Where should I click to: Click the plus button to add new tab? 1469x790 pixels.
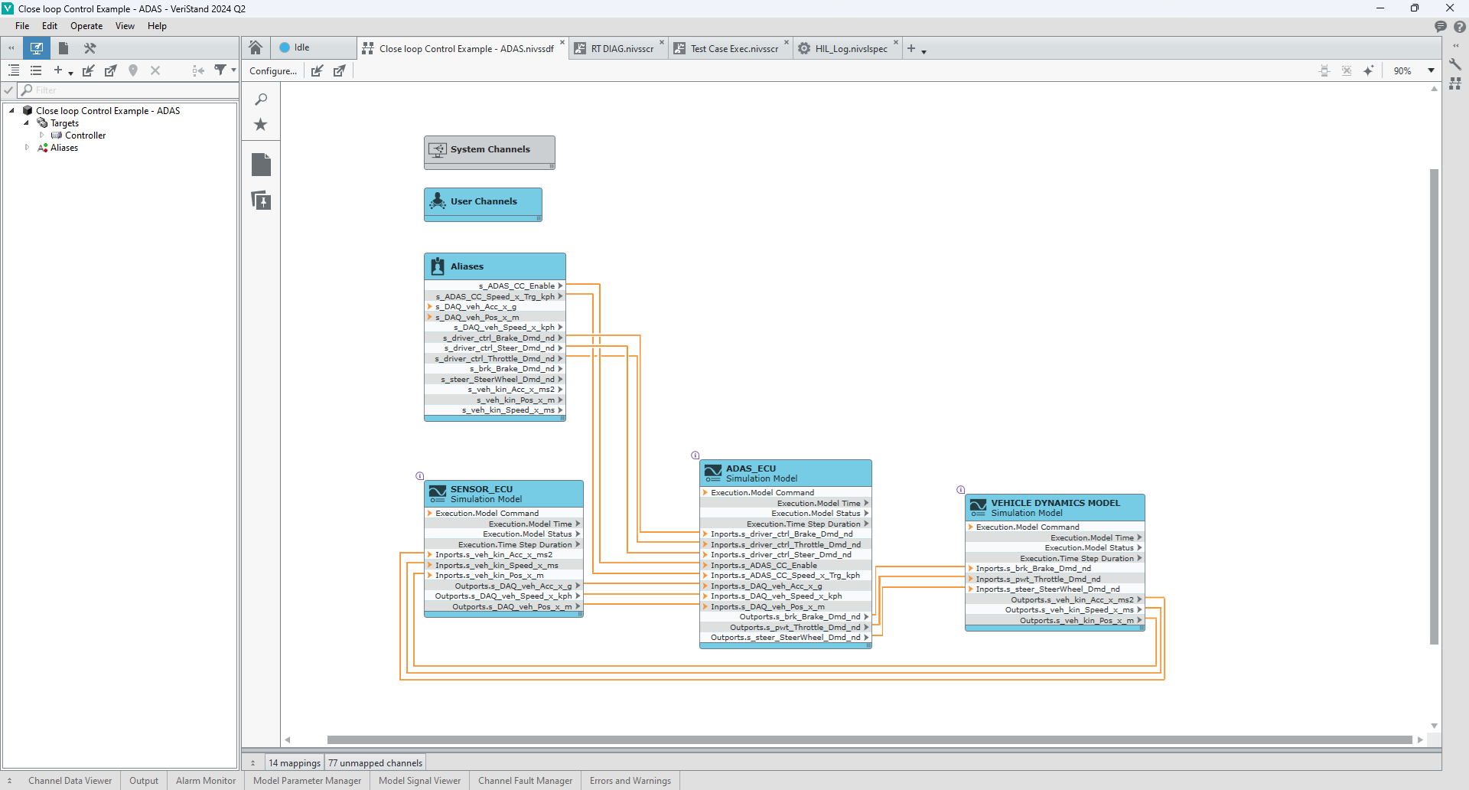pos(911,48)
